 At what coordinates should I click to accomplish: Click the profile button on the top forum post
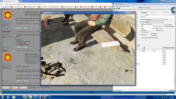coord(19,28)
